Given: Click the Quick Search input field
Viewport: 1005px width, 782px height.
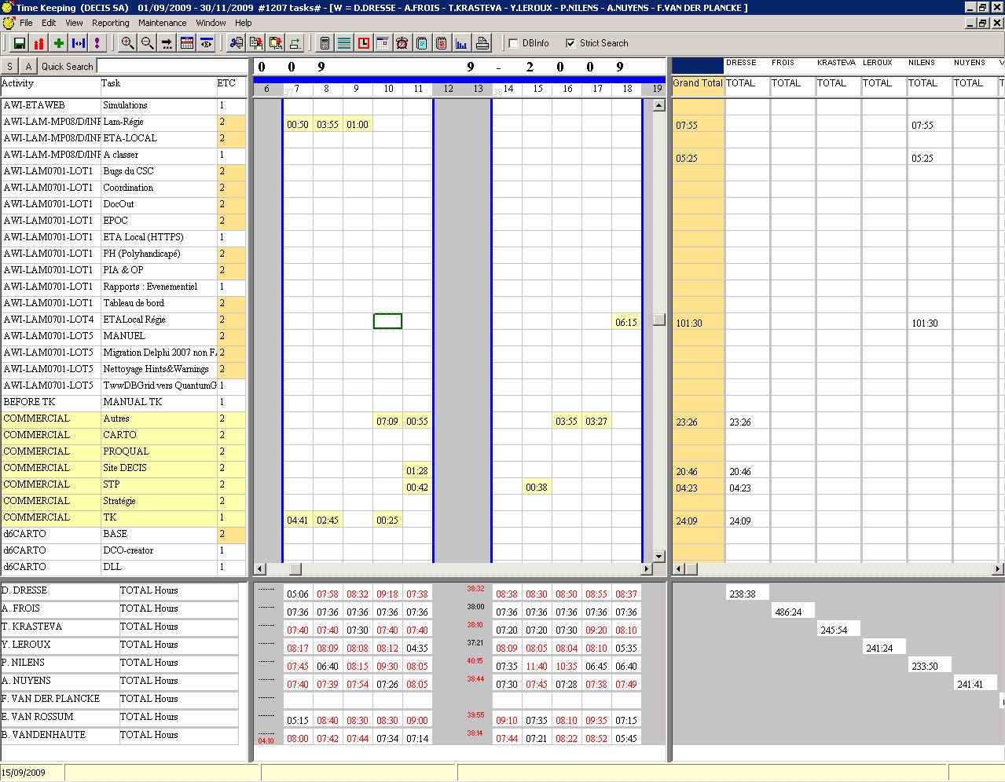Looking at the screenshot, I should click(x=171, y=67).
